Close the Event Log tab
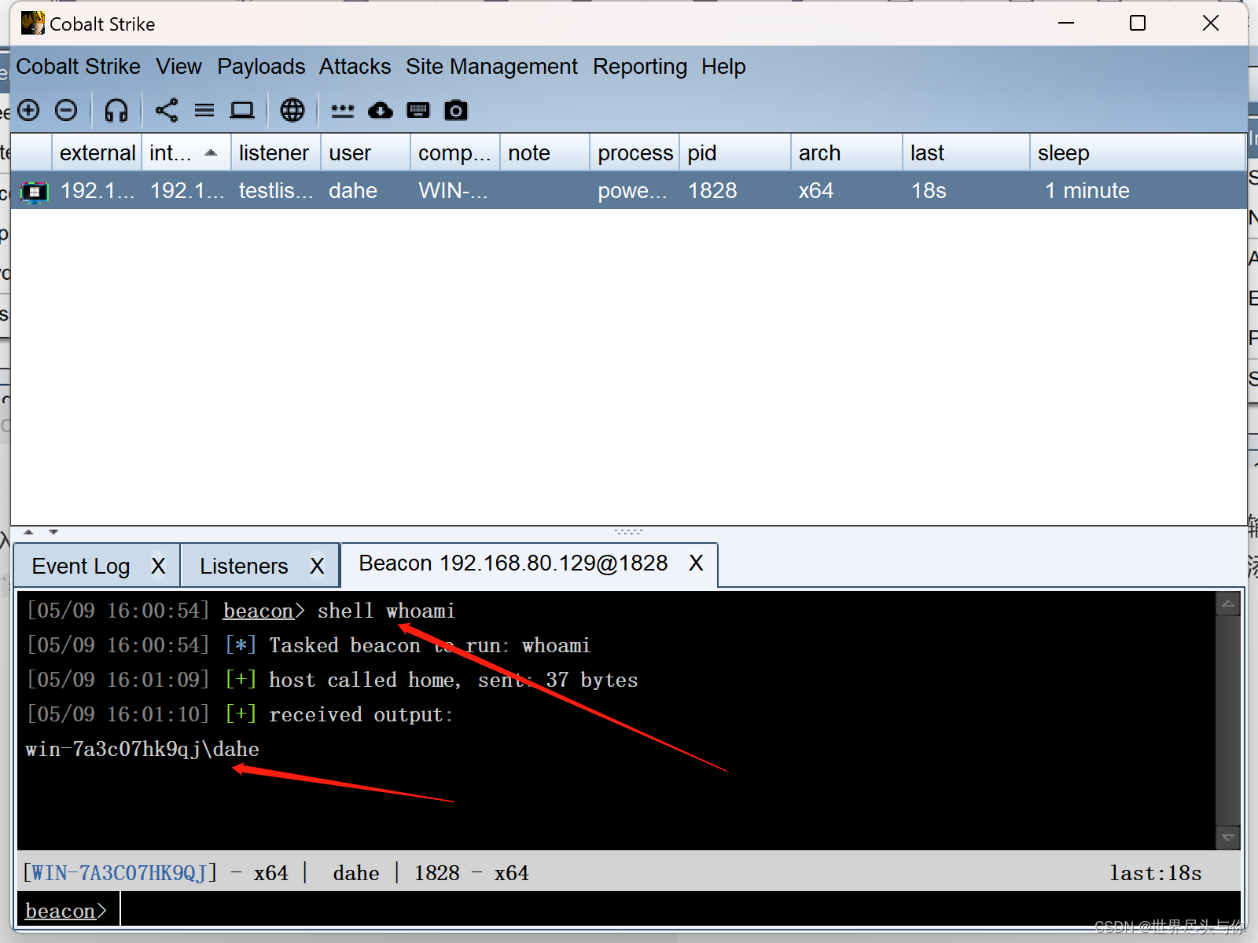 tap(158, 566)
